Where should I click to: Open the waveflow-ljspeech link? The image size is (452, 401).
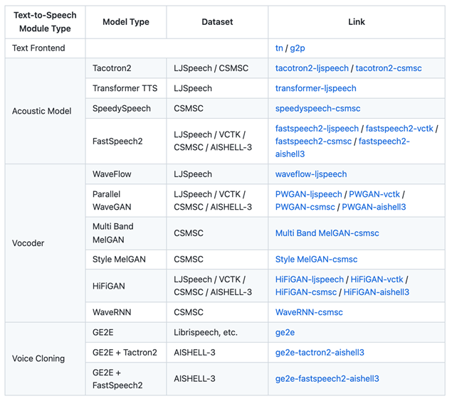click(311, 174)
